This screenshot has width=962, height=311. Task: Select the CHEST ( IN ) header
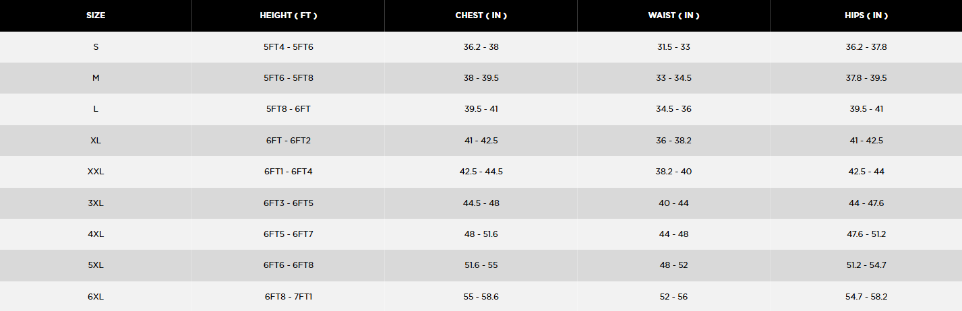[x=481, y=15]
